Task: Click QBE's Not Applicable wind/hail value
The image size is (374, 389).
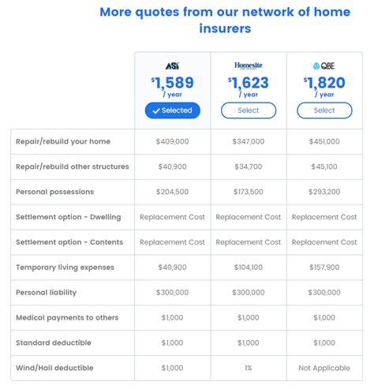Action: click(x=324, y=368)
